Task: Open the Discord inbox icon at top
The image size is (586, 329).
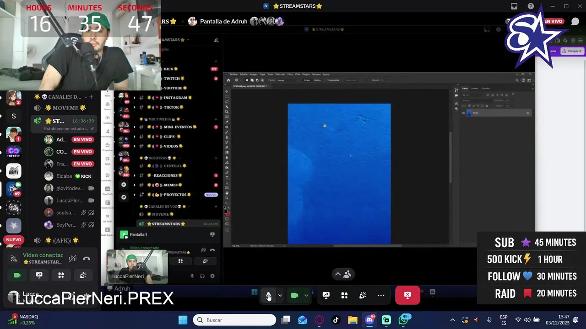Action: point(514,6)
